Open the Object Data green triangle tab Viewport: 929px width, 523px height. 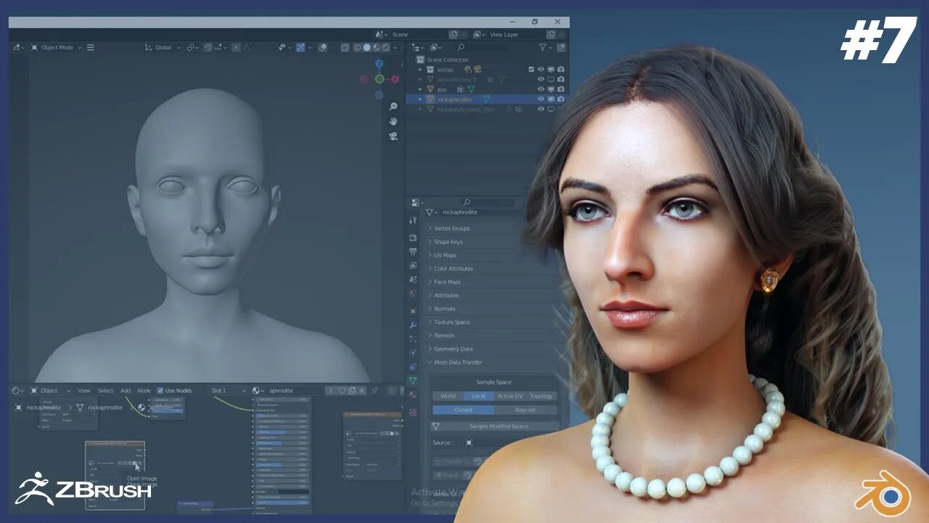click(413, 380)
